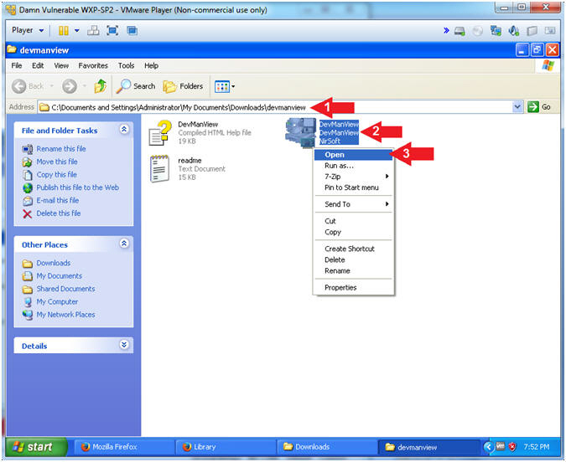The width and height of the screenshot is (566, 462).
Task: Switch to Downloads taskbar button
Action: (327, 447)
